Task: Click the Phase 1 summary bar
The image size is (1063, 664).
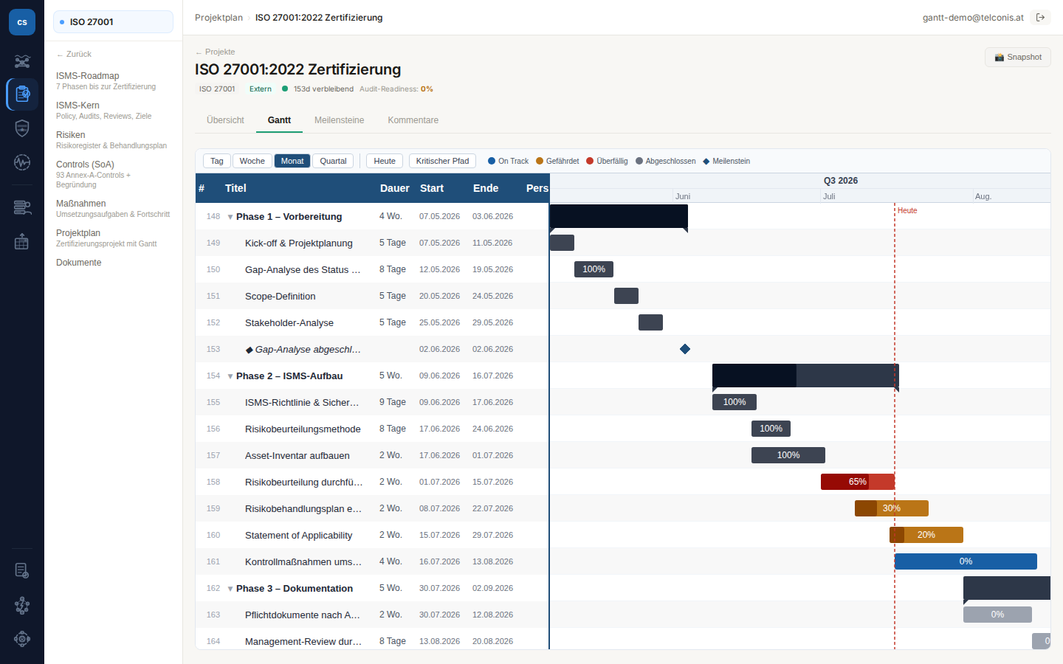Action: [619, 217]
